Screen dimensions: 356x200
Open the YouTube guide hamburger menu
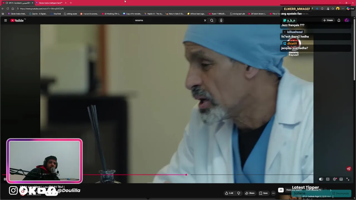click(5, 20)
